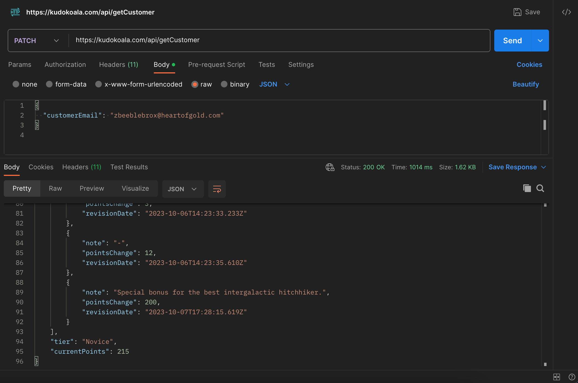The height and width of the screenshot is (383, 578).
Task: Expand the Save Response dropdown
Action: (544, 167)
